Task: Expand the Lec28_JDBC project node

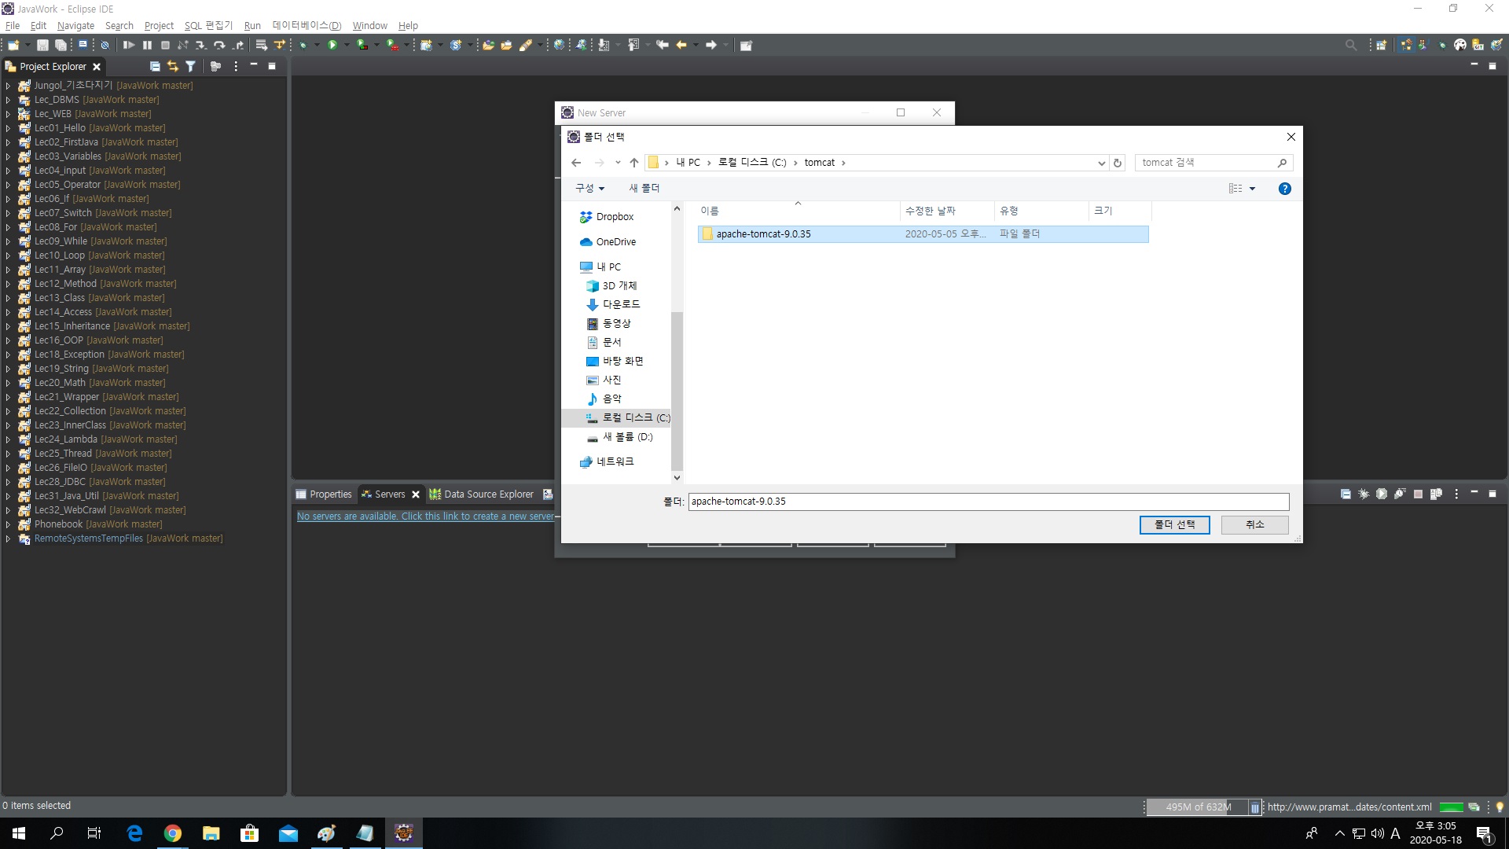Action: pyautogui.click(x=8, y=482)
